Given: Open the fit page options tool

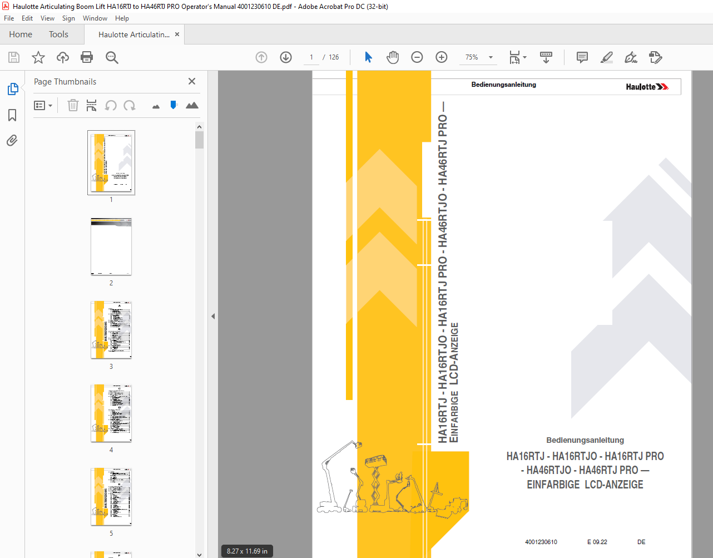Looking at the screenshot, I should tap(514, 57).
